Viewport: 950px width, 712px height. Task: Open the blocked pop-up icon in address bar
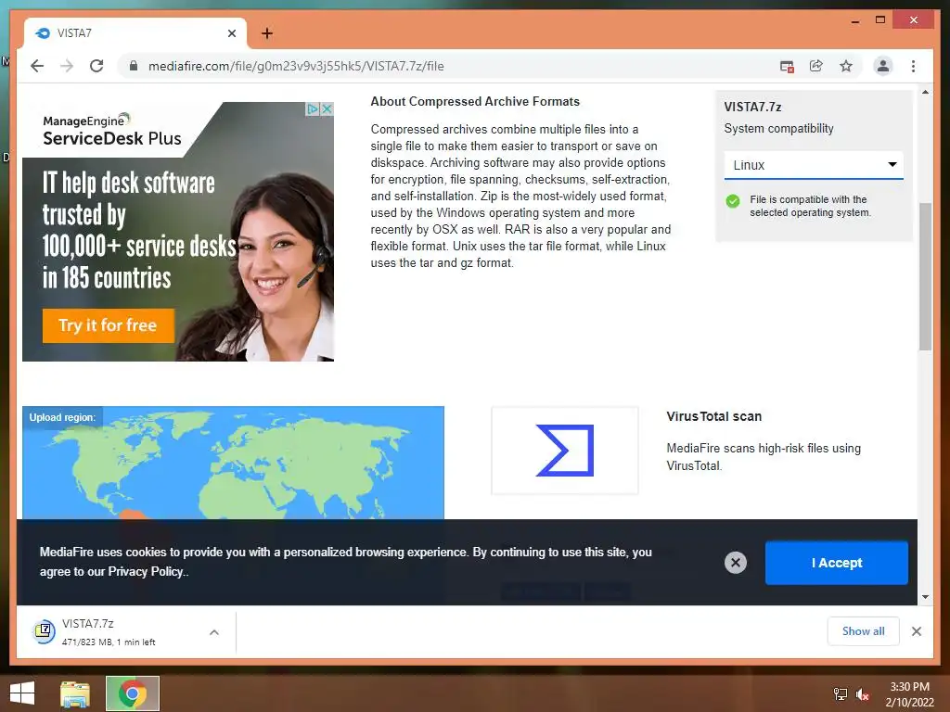pos(787,66)
